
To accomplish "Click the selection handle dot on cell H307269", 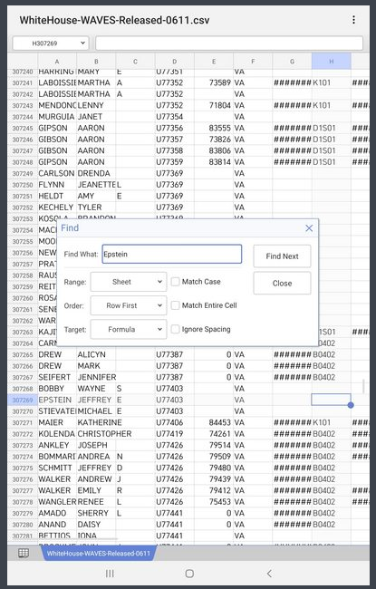I will point(351,405).
